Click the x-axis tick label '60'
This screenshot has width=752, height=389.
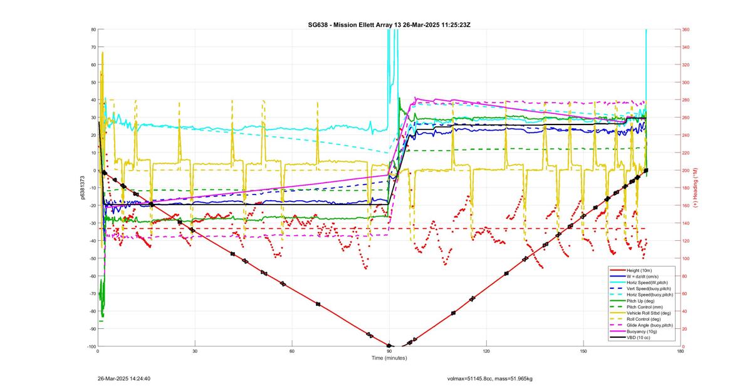(x=292, y=351)
